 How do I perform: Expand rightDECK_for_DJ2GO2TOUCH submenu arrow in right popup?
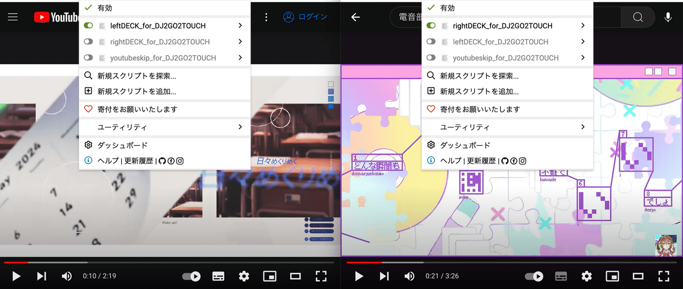click(583, 26)
